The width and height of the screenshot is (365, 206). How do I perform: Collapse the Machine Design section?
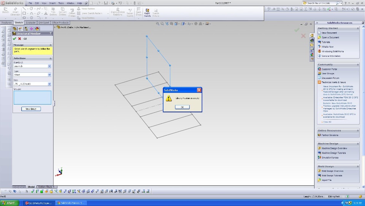point(358,144)
